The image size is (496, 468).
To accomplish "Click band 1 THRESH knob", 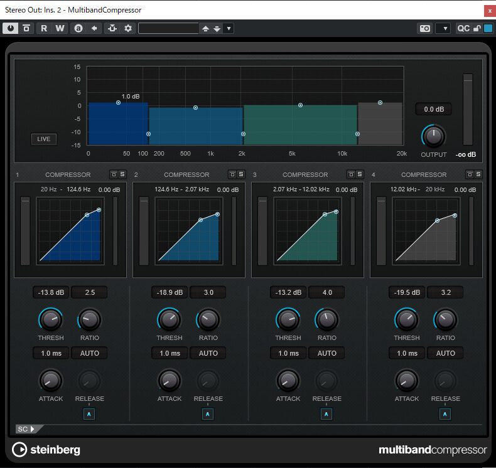I will (x=51, y=319).
